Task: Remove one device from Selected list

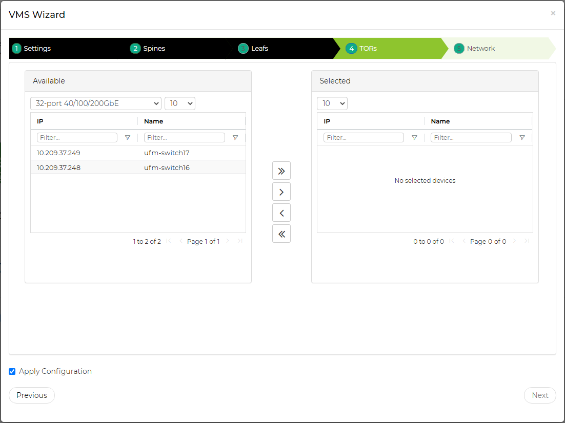Action: 281,213
